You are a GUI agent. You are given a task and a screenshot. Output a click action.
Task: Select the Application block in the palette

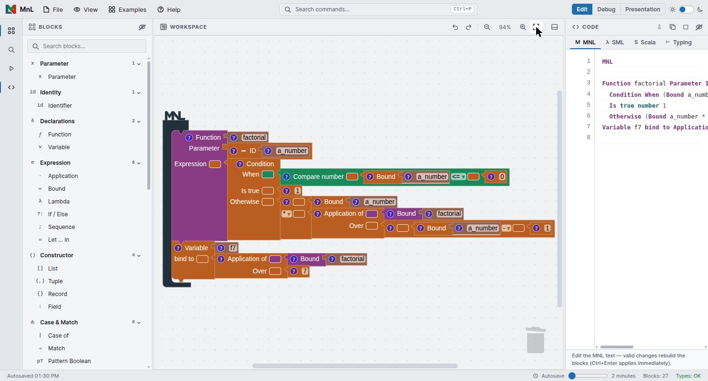pyautogui.click(x=63, y=176)
